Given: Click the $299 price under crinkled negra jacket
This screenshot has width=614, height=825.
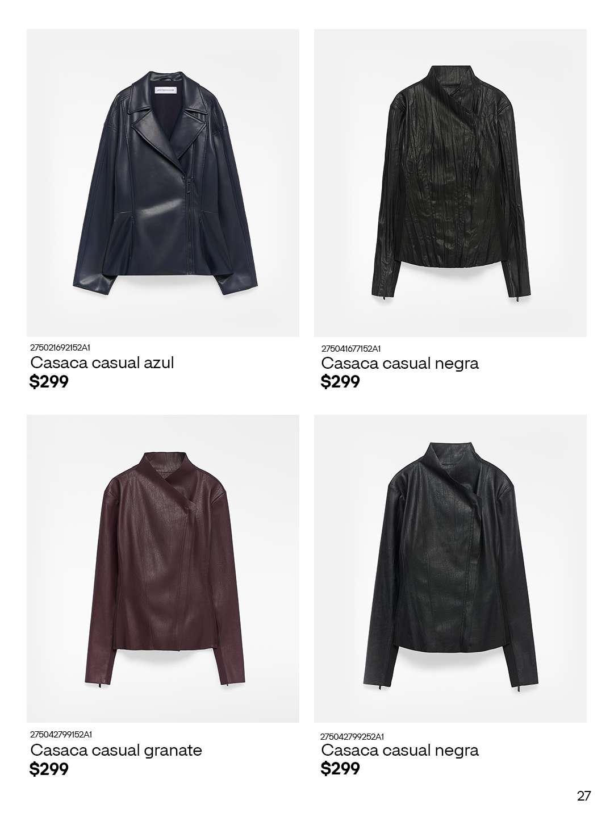Looking at the screenshot, I should (340, 382).
